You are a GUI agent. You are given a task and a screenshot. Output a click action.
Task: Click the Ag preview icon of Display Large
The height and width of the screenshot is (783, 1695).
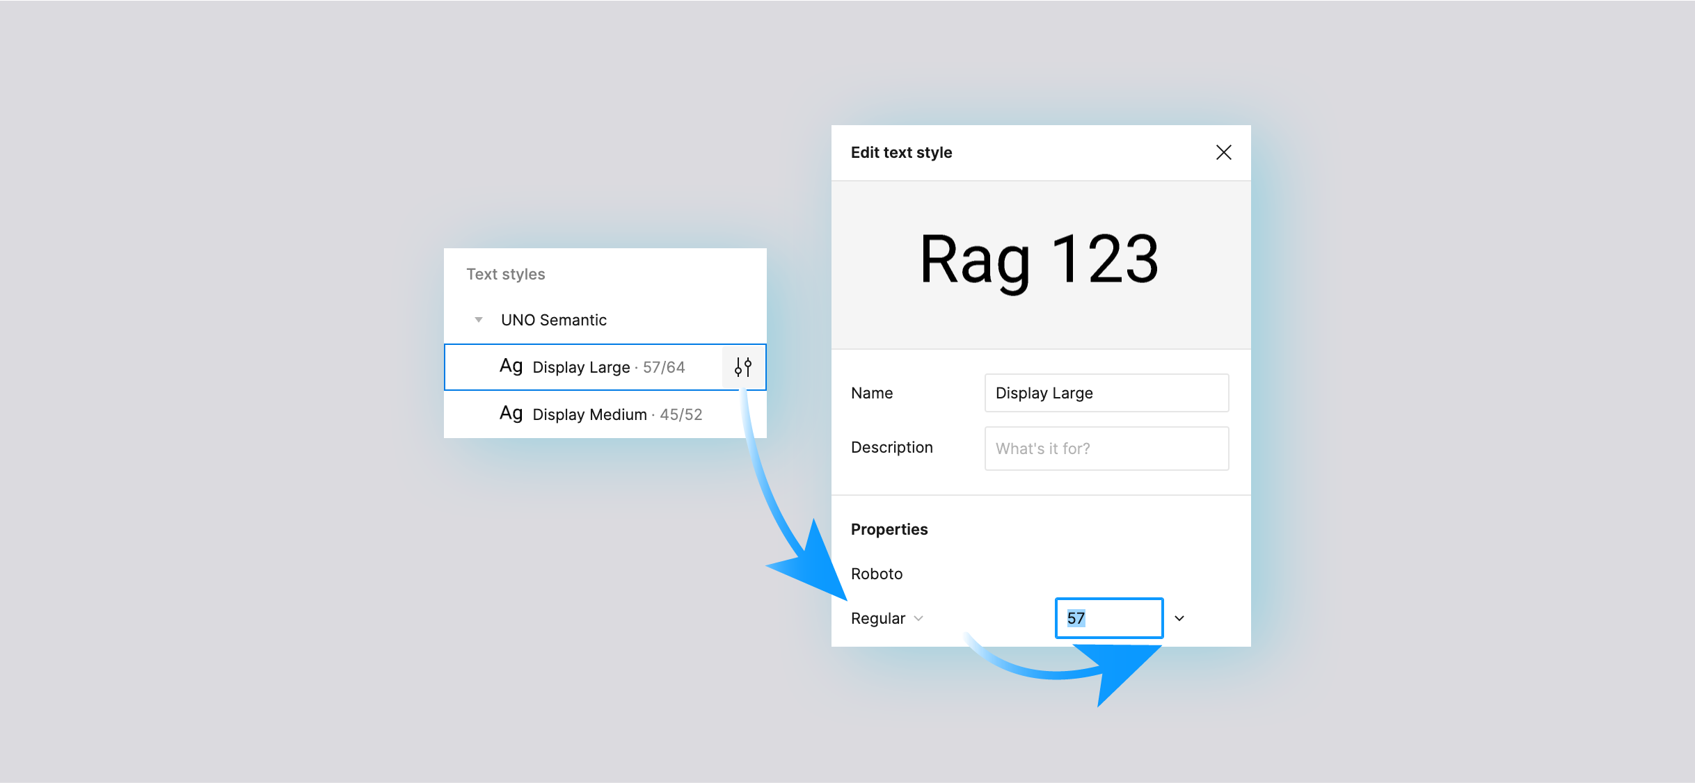pos(511,366)
